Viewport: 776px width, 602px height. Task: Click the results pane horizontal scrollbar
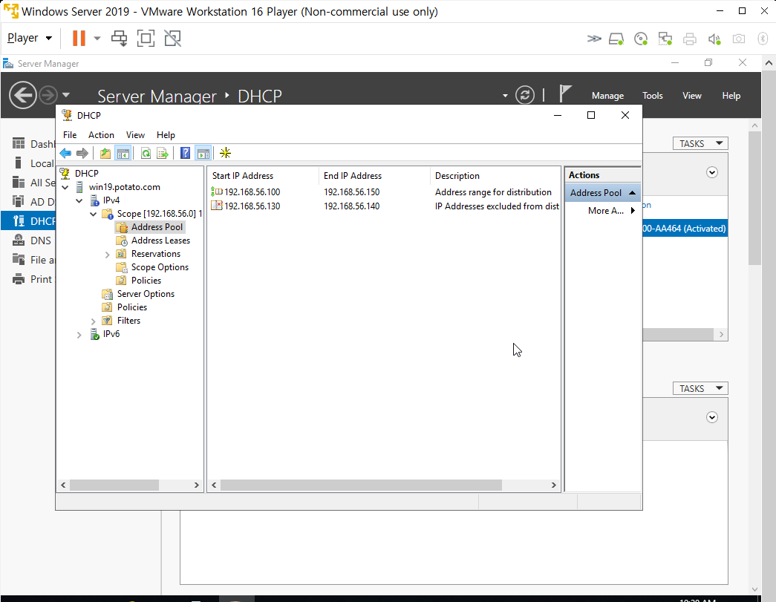click(362, 485)
